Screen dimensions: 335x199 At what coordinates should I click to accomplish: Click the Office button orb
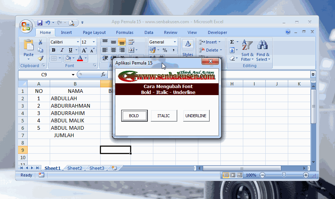point(26,26)
